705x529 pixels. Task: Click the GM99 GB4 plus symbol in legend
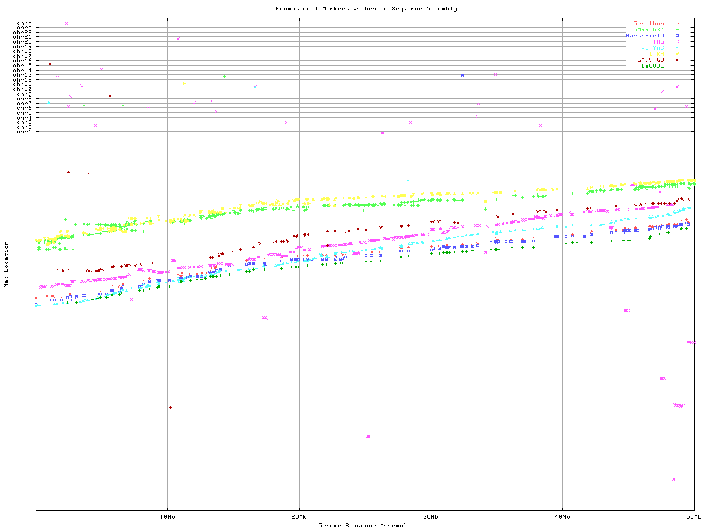(x=677, y=30)
